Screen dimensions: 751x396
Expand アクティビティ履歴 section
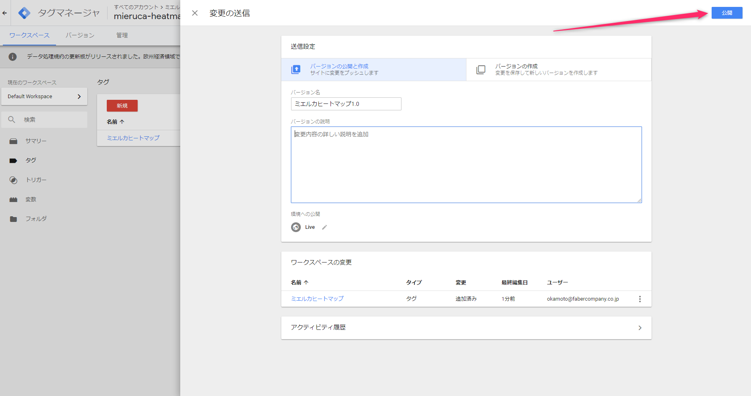(x=466, y=328)
